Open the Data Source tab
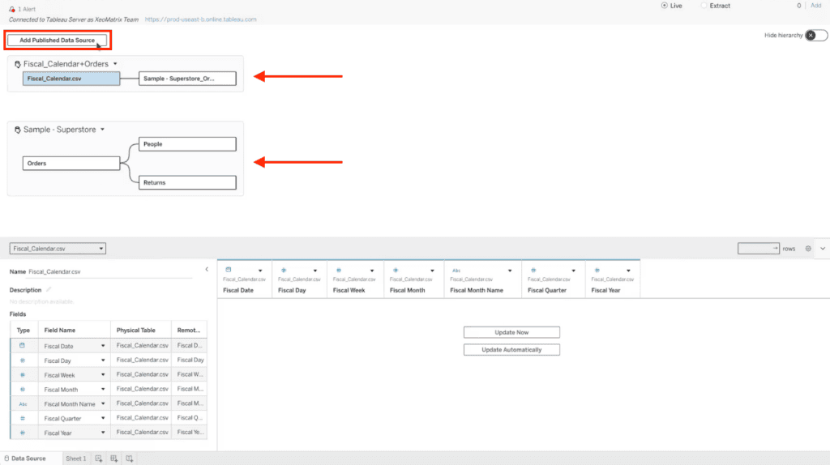 [x=25, y=459]
